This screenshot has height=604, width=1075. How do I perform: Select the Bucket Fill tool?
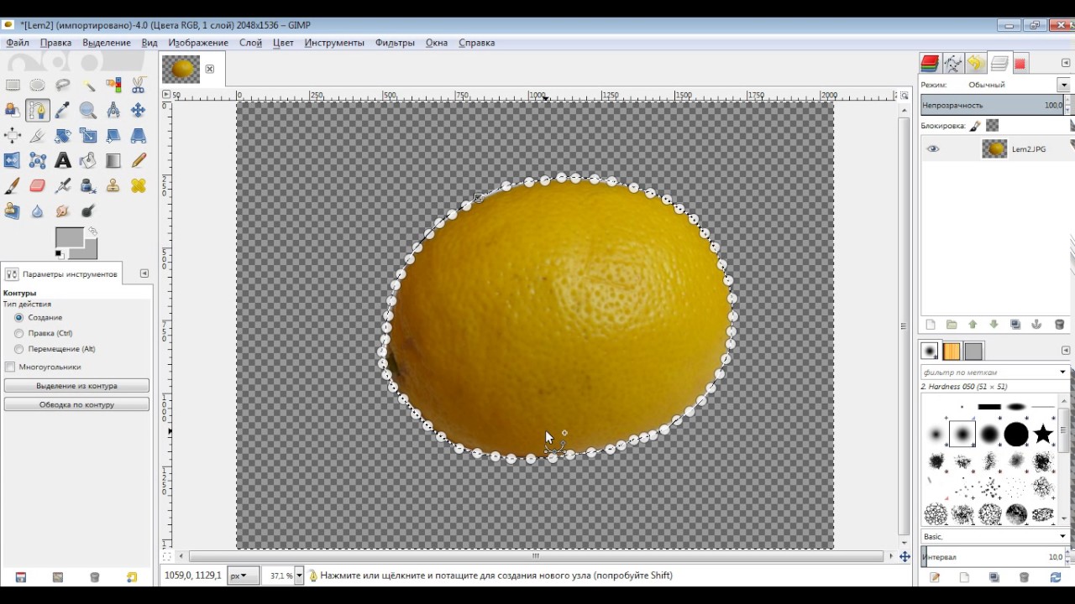click(x=88, y=160)
